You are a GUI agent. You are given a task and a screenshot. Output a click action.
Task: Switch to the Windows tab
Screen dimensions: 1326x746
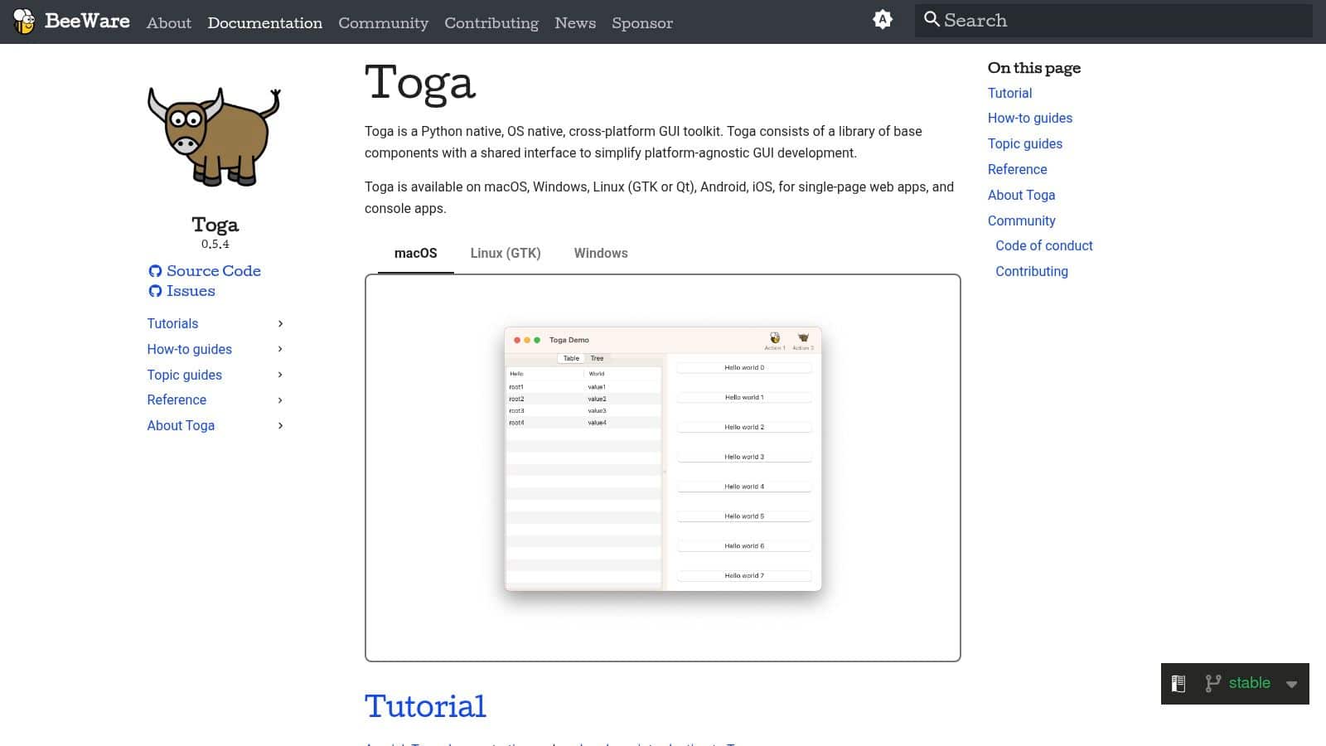click(x=601, y=254)
